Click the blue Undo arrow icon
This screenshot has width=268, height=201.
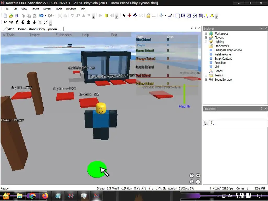41,16
